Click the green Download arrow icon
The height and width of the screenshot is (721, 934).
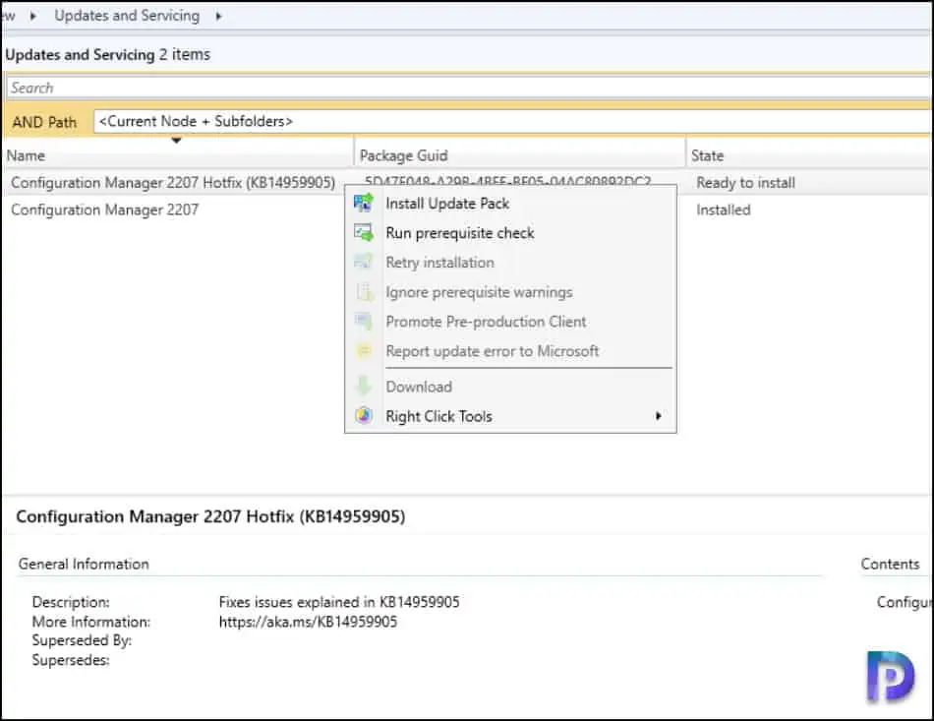click(364, 387)
